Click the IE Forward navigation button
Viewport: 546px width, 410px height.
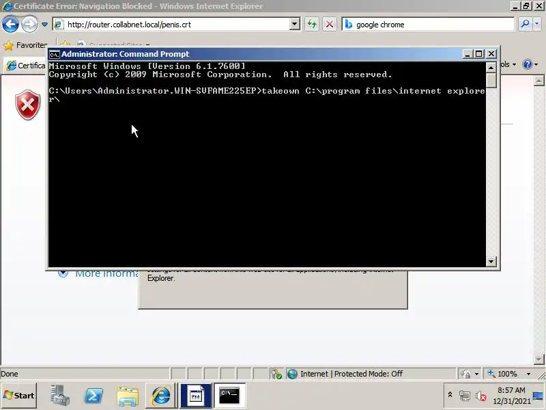click(29, 25)
